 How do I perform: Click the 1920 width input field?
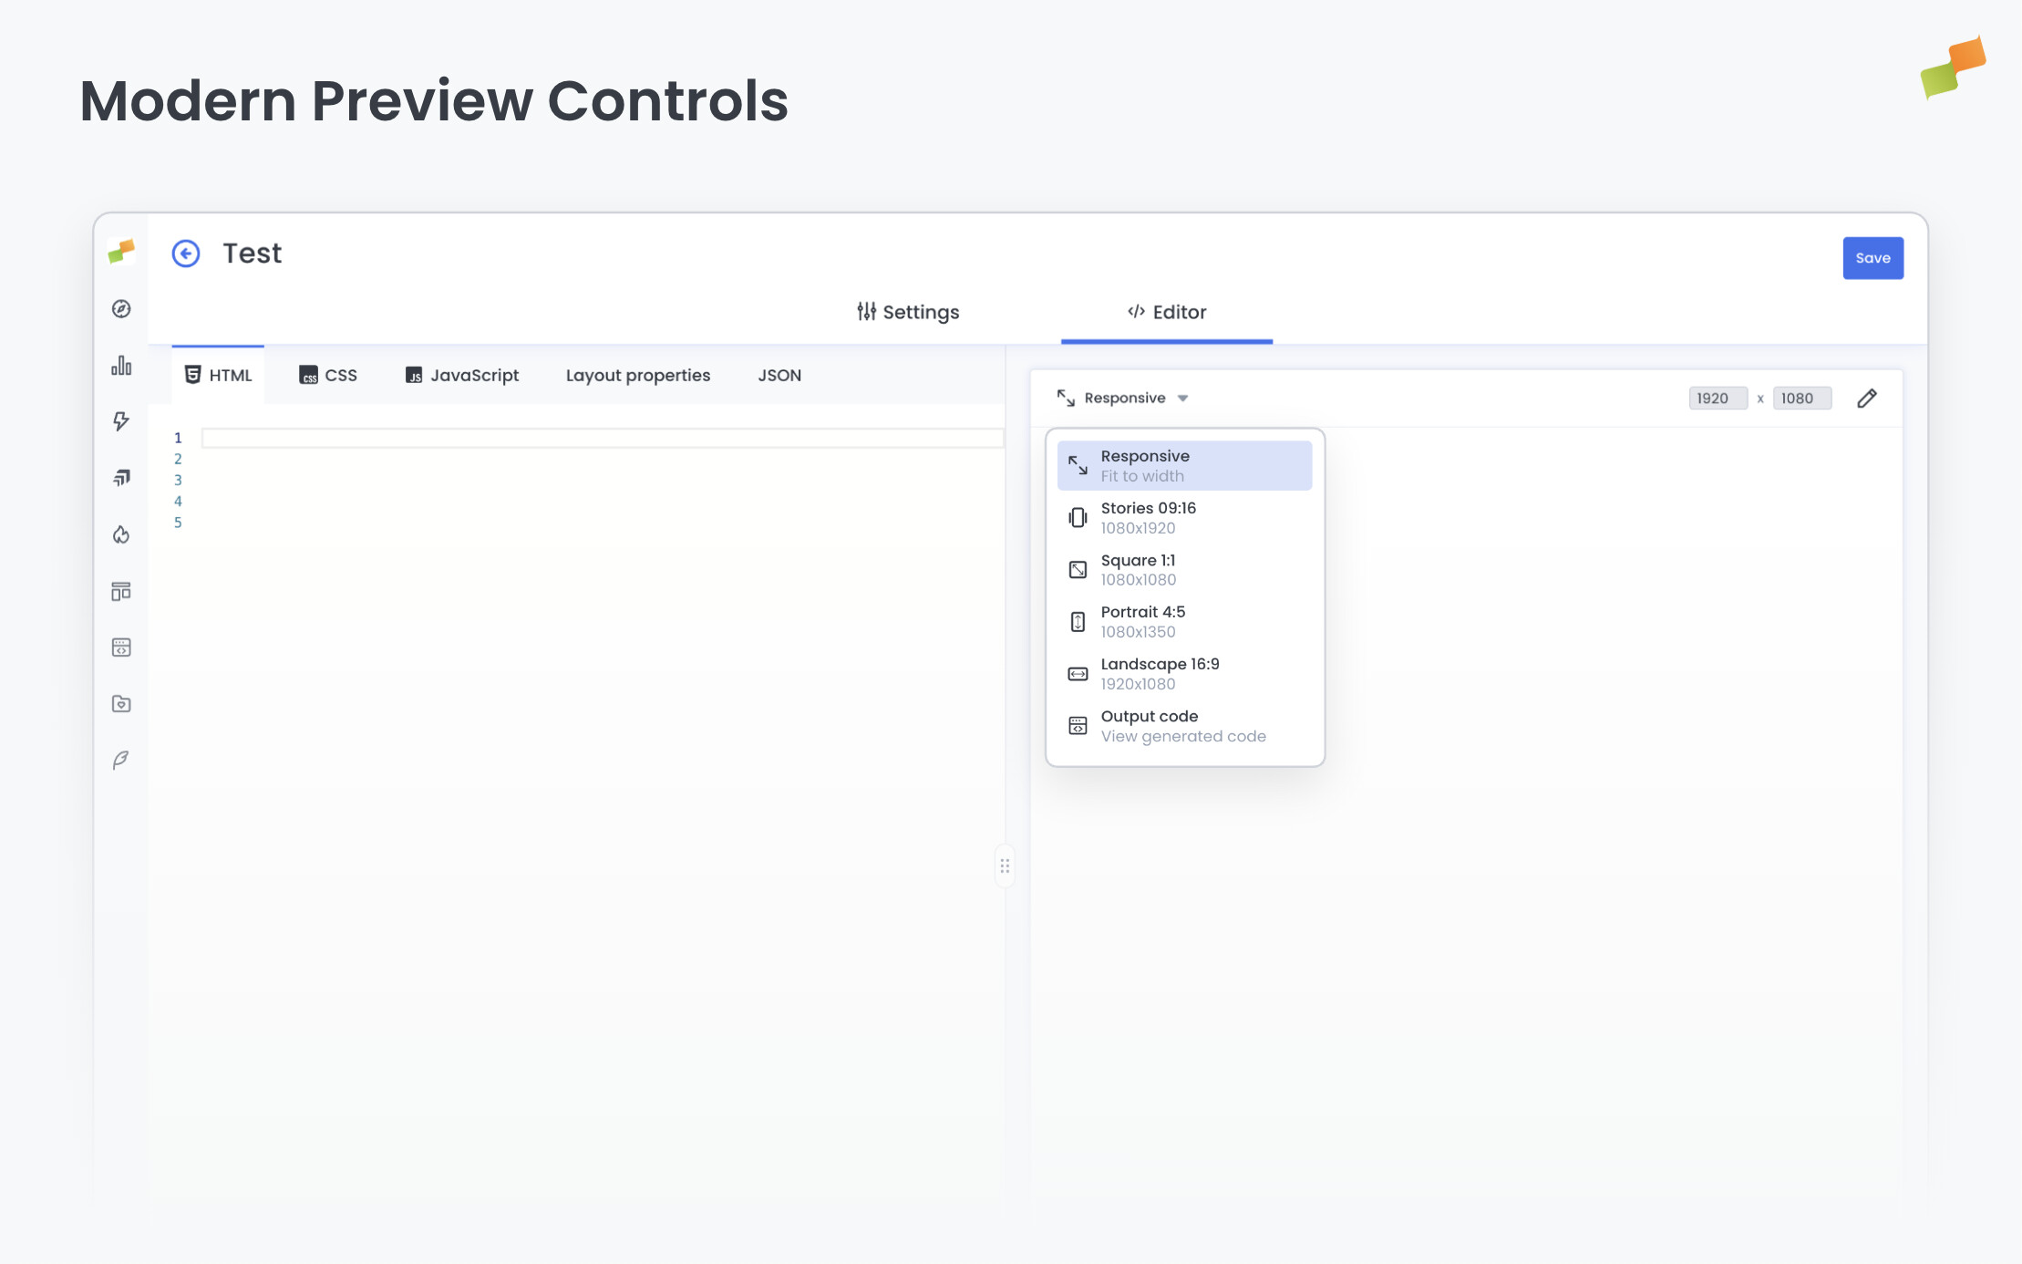pos(1717,399)
